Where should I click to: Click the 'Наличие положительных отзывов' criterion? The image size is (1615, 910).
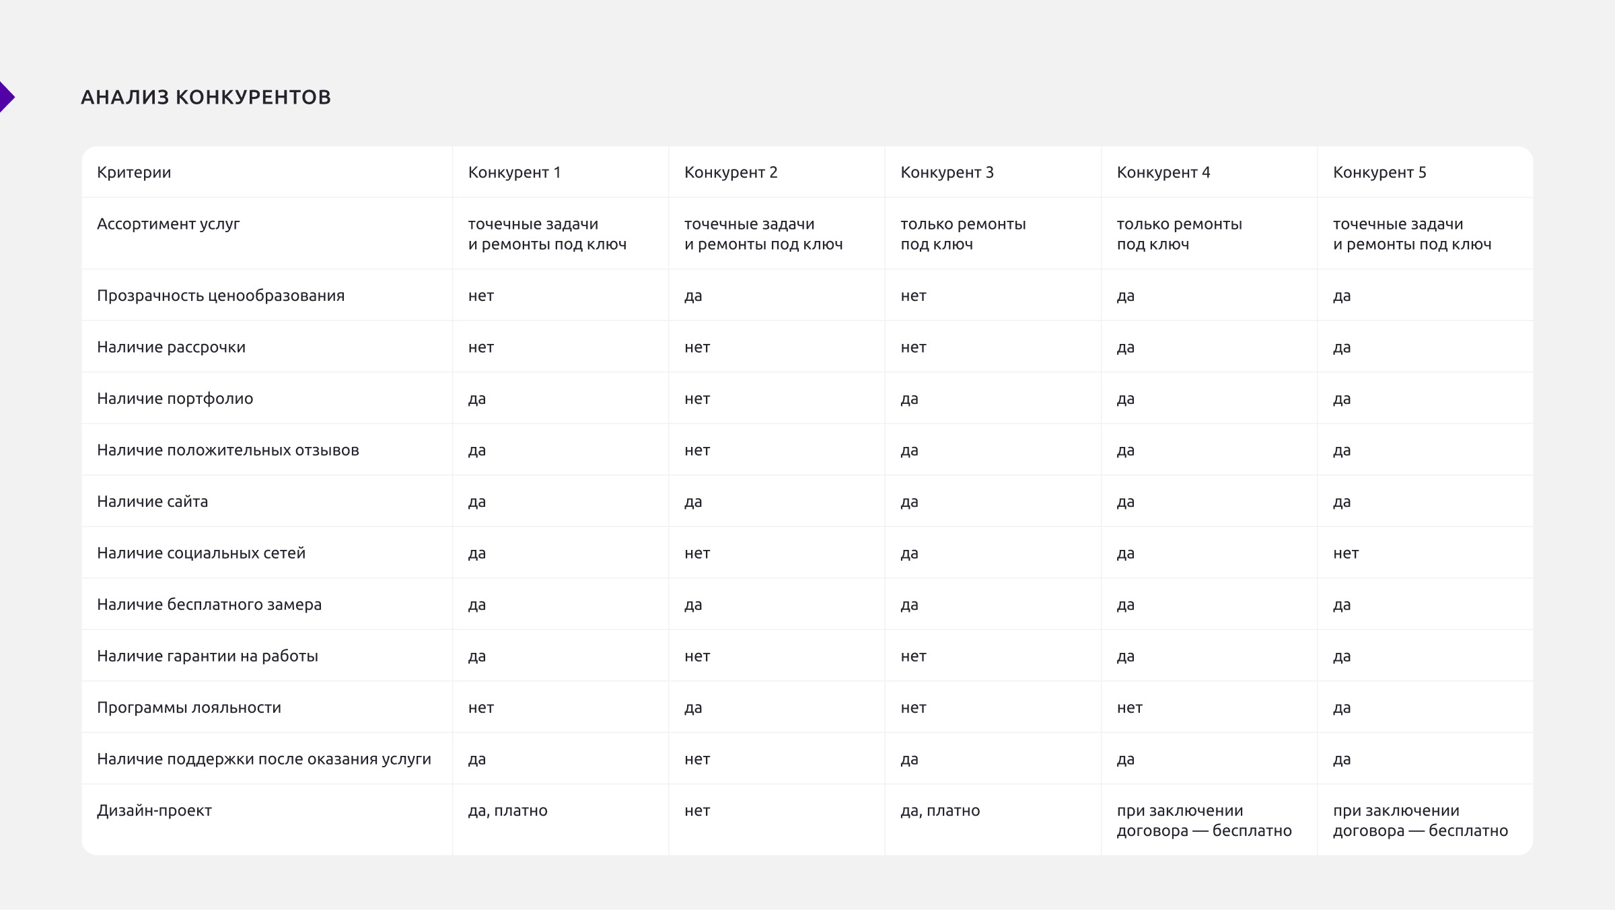click(228, 450)
